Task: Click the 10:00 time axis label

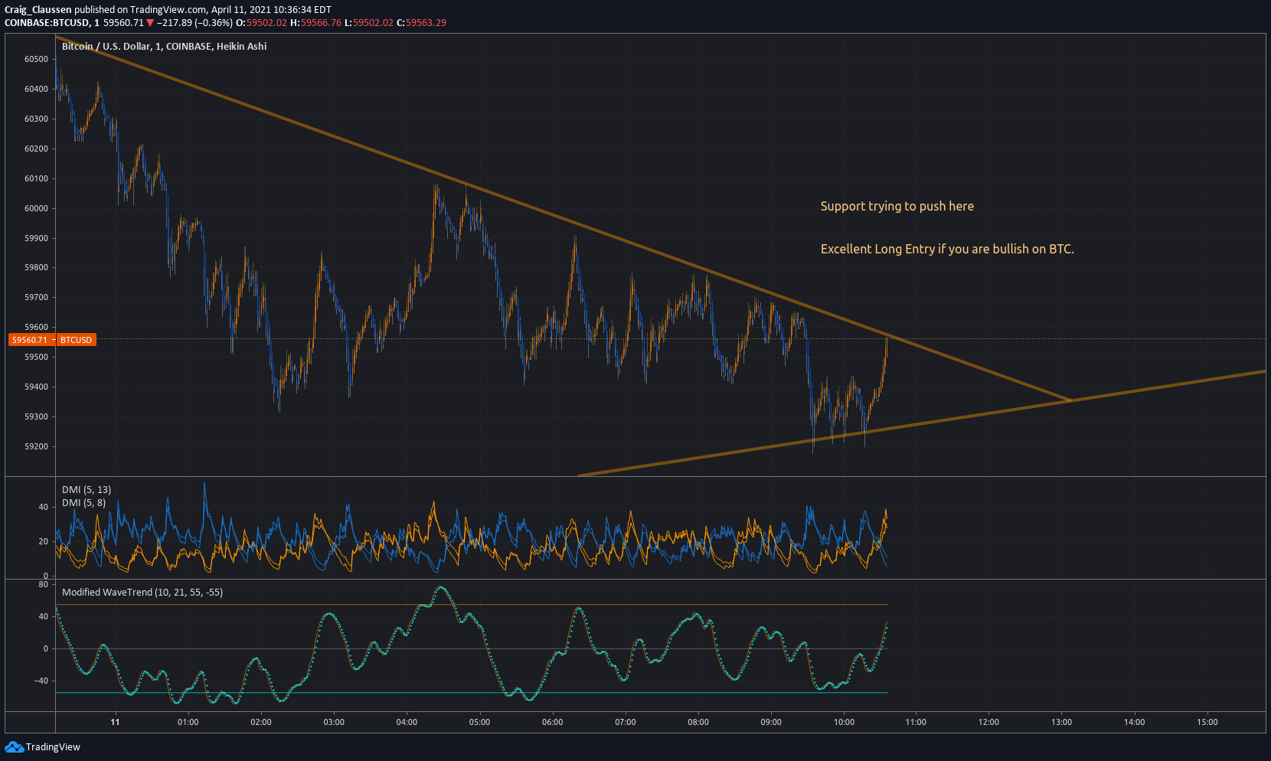Action: coord(844,722)
